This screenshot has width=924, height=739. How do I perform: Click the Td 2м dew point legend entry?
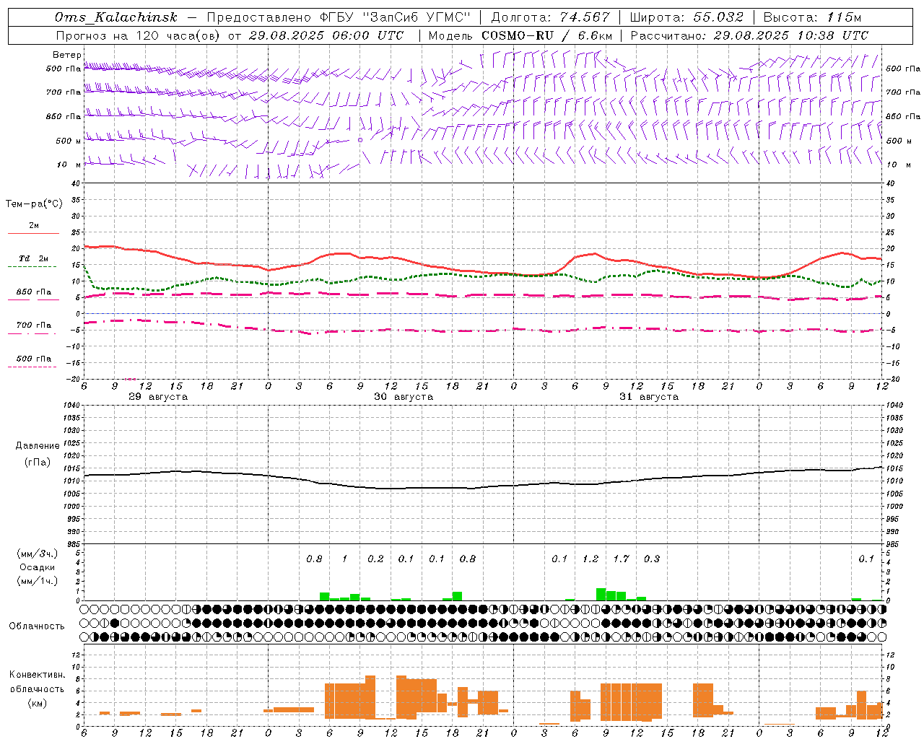pyautogui.click(x=34, y=258)
